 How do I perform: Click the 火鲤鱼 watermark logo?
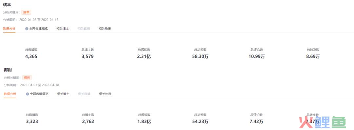pos(323,122)
